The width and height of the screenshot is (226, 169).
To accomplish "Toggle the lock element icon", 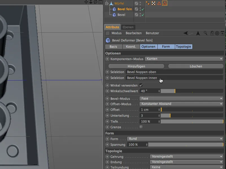I will [x=212, y=33].
